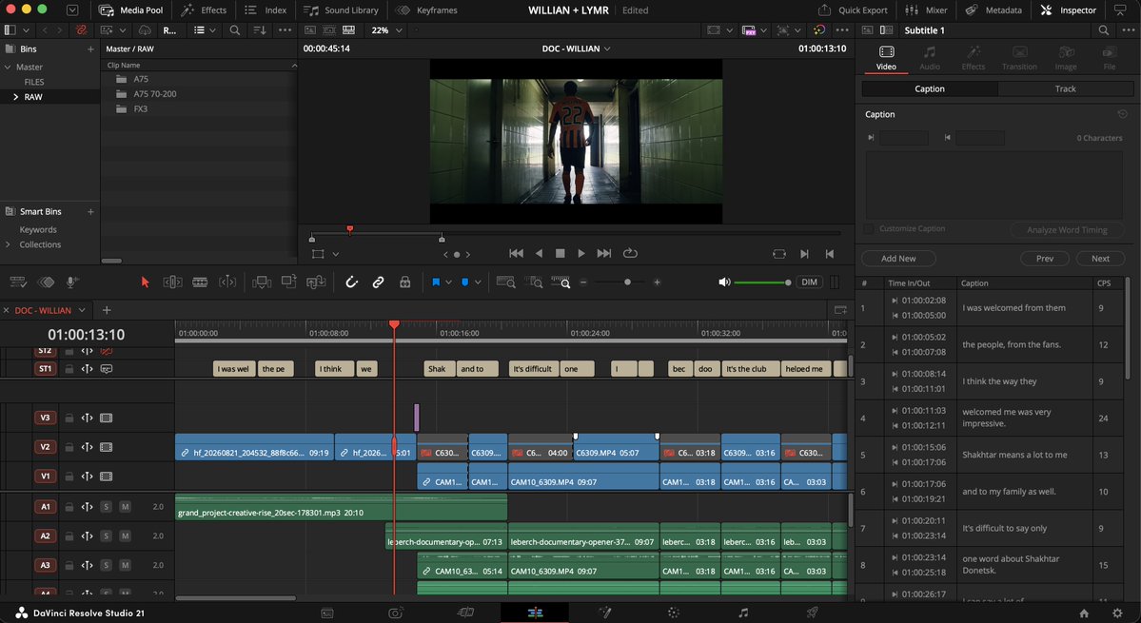Select the Trim Edit Mode tool
The height and width of the screenshot is (623, 1141).
(x=172, y=282)
